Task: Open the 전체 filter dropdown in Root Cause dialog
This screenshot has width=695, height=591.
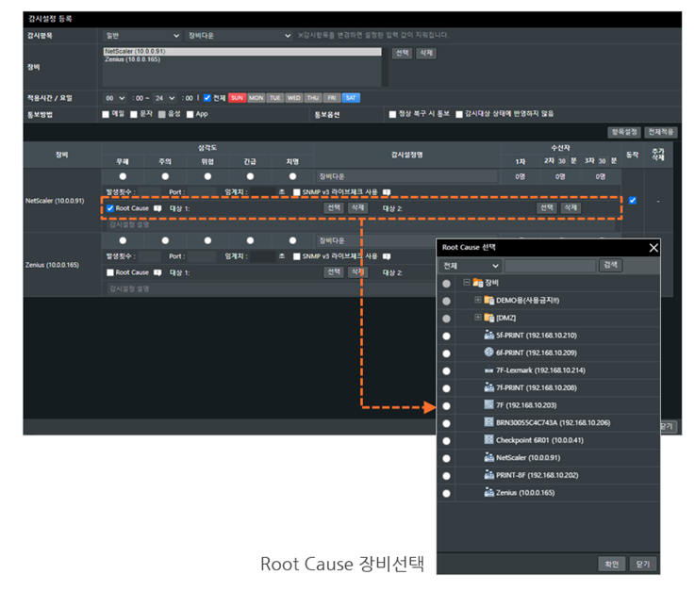Action: (x=471, y=266)
